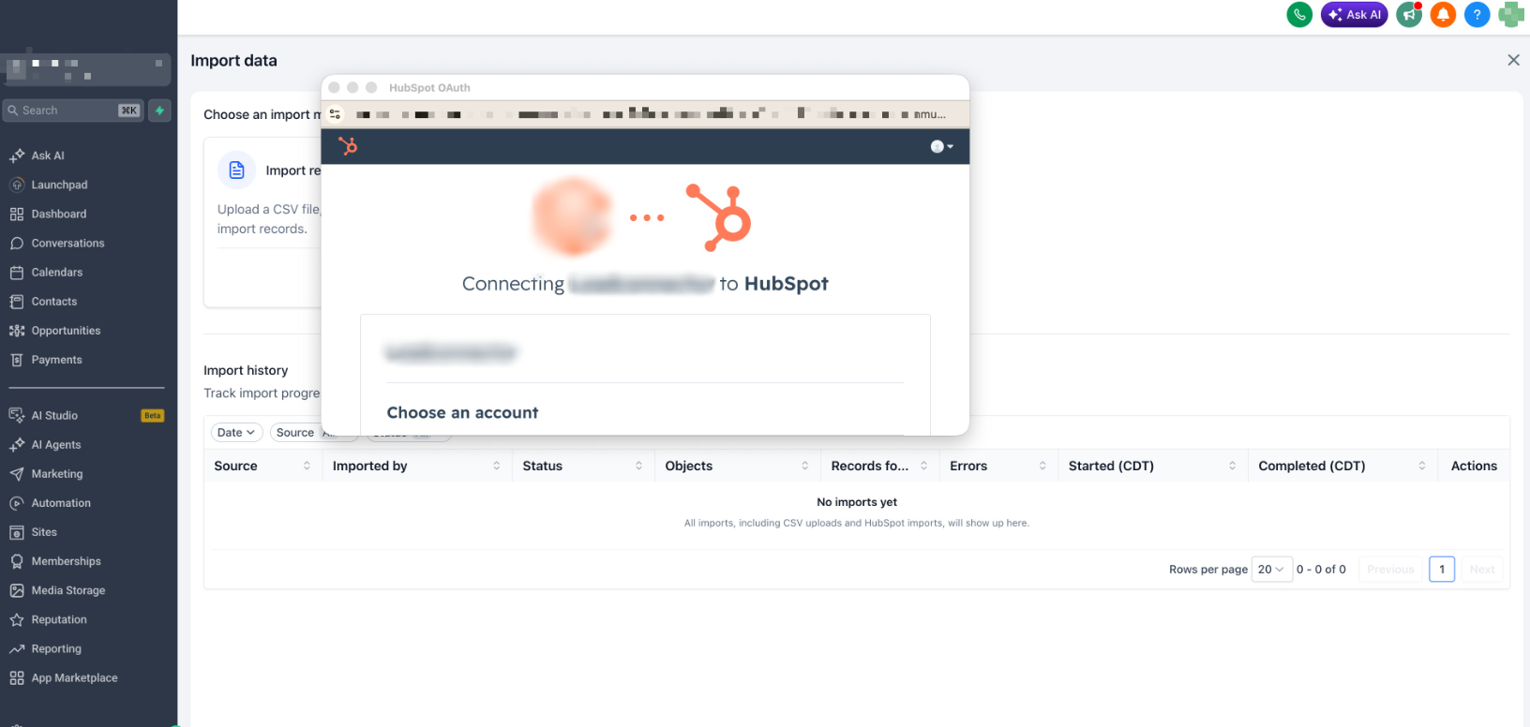Click the Previous page button
Image resolution: width=1530 pixels, height=727 pixels.
point(1390,569)
